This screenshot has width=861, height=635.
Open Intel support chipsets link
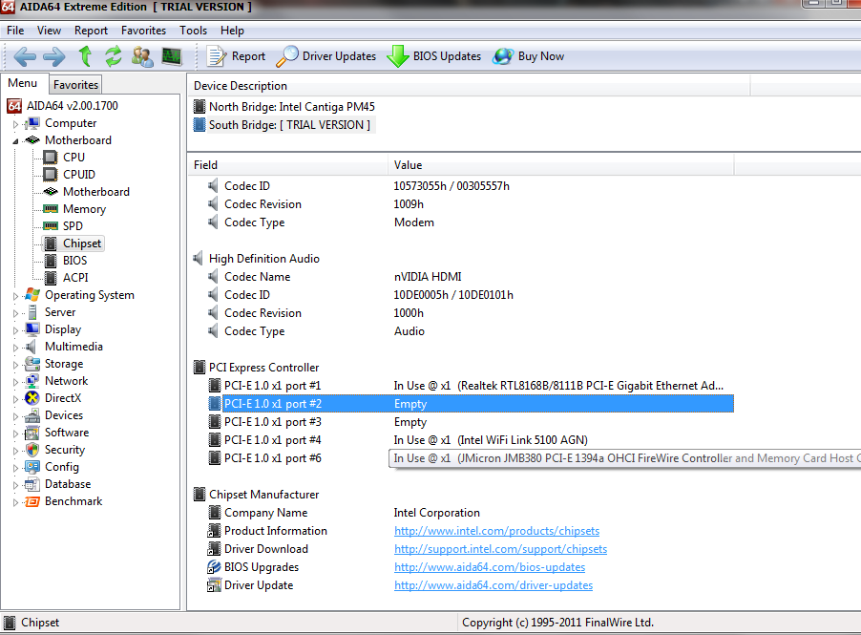(500, 549)
